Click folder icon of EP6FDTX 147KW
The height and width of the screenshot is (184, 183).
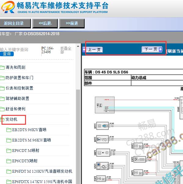tap(9, 182)
